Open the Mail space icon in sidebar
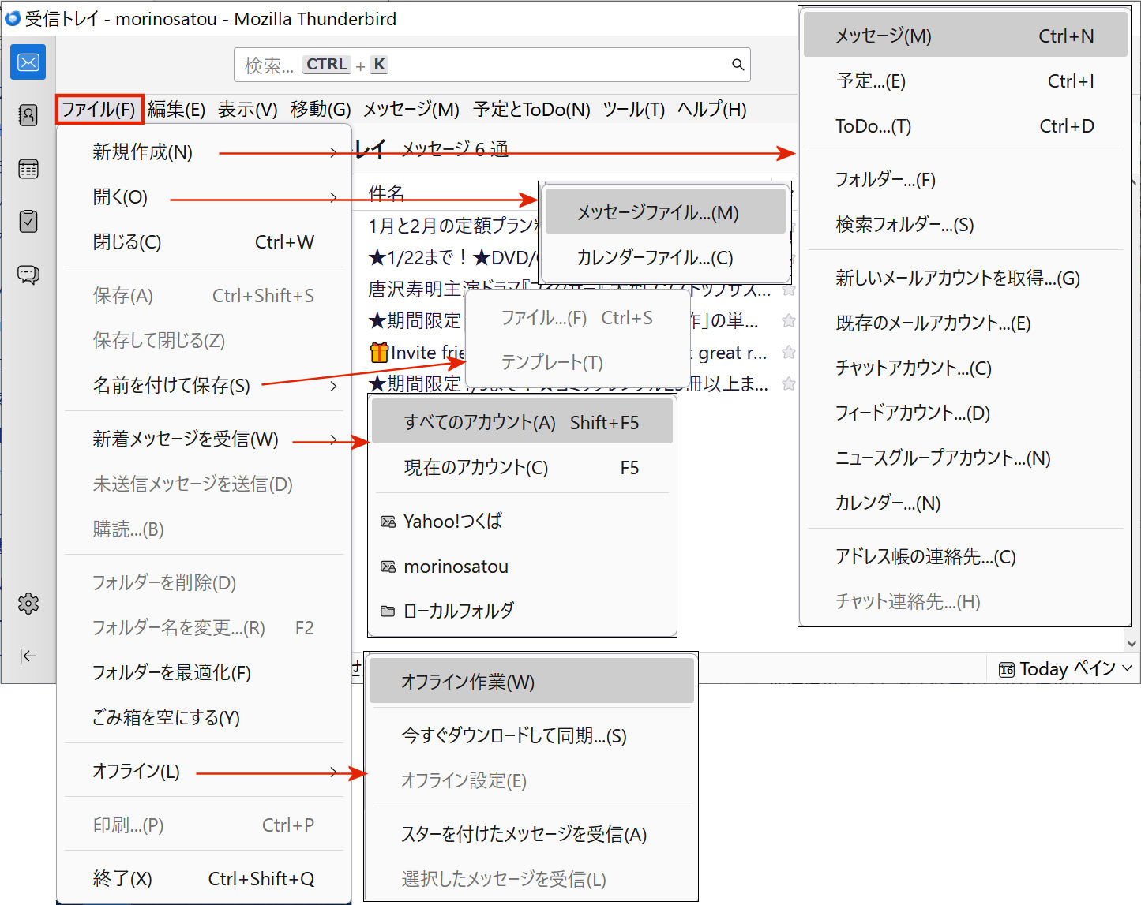Viewport: 1141px width, 905px height. point(28,62)
